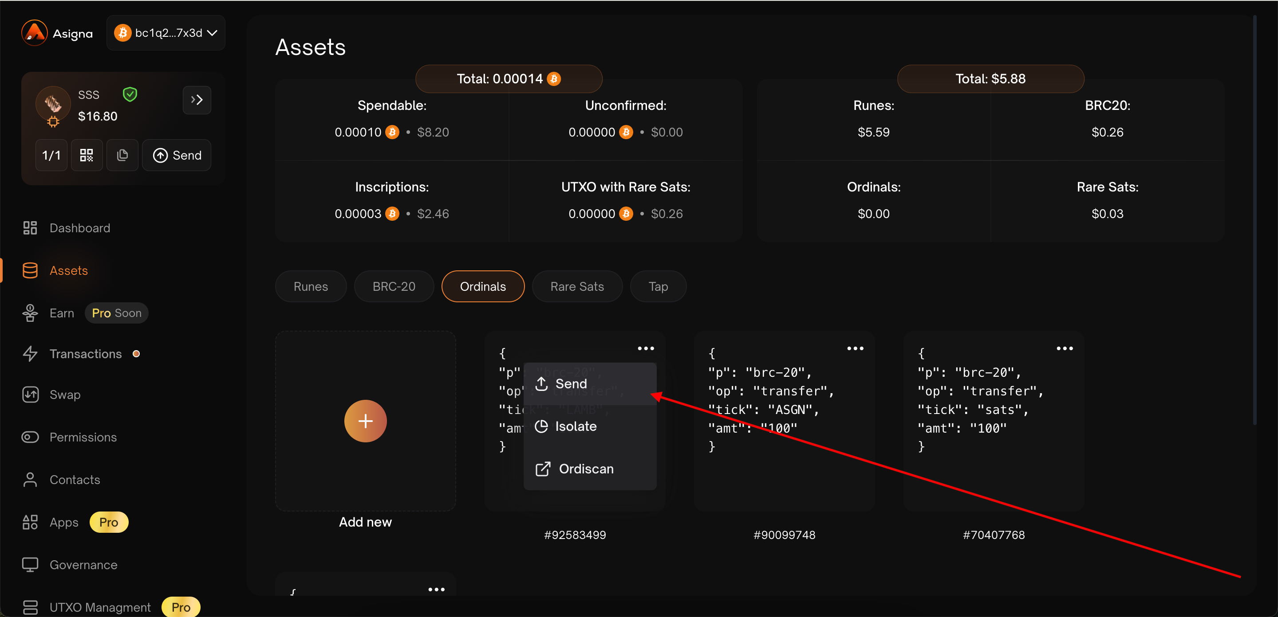Open Permissions in the sidebar
This screenshot has height=617, width=1278.
point(83,437)
